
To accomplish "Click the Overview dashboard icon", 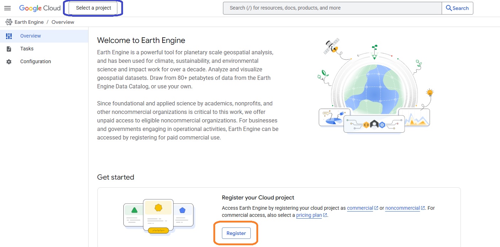I will pyautogui.click(x=9, y=36).
